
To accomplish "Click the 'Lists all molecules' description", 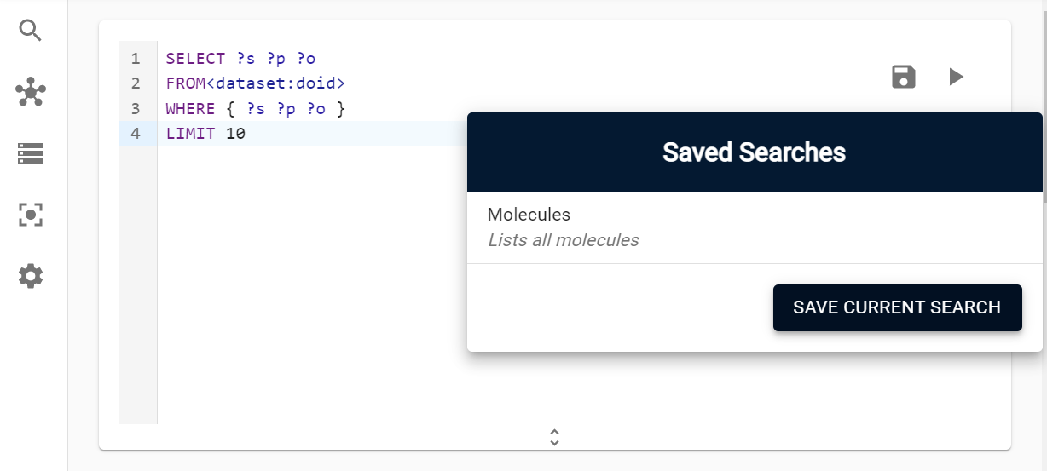I will point(563,240).
